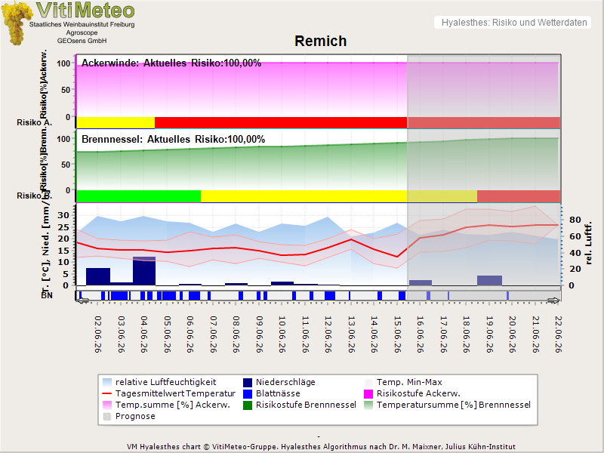Click the 'relative Luftfeuchtigkeit' legend text
604x453 pixels.
click(x=165, y=382)
